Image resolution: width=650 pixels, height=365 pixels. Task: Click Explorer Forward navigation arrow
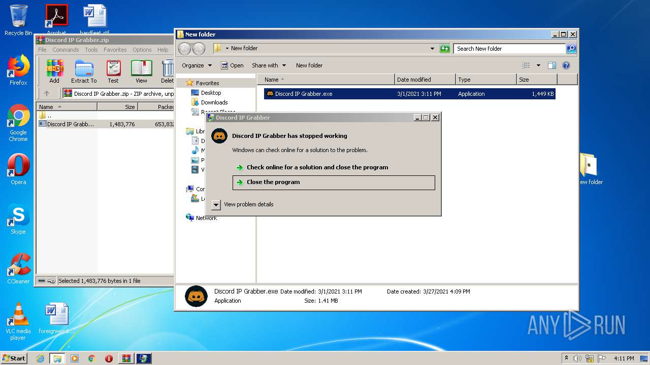click(199, 49)
